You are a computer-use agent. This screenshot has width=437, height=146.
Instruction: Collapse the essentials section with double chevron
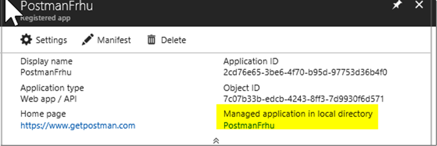(x=216, y=141)
